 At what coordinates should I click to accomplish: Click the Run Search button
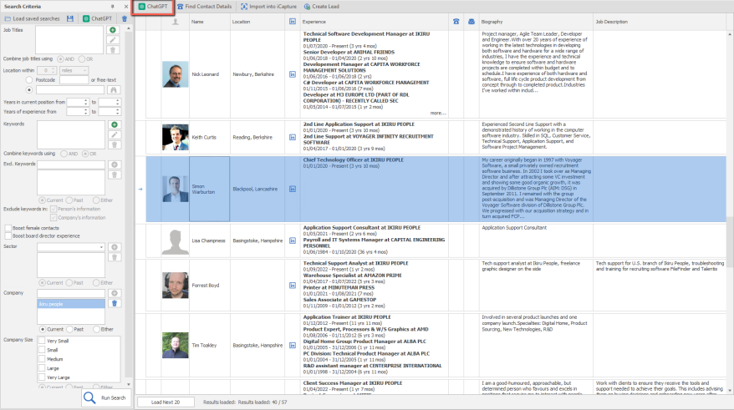[106, 397]
